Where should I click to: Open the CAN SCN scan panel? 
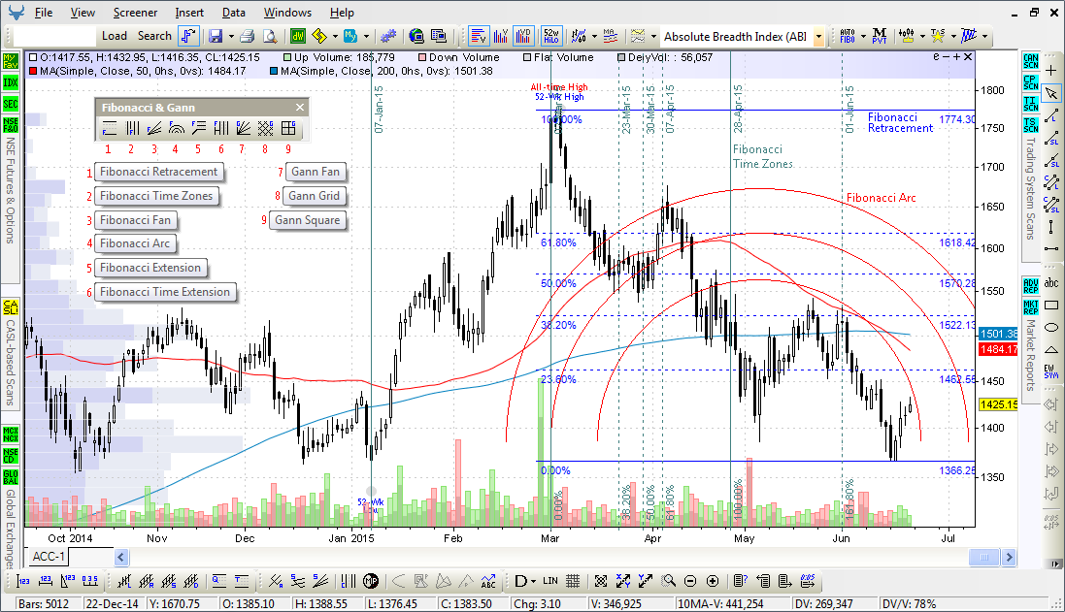1030,61
